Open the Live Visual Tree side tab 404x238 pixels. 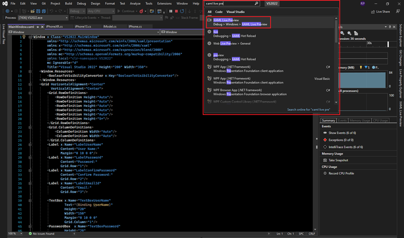[4, 34]
